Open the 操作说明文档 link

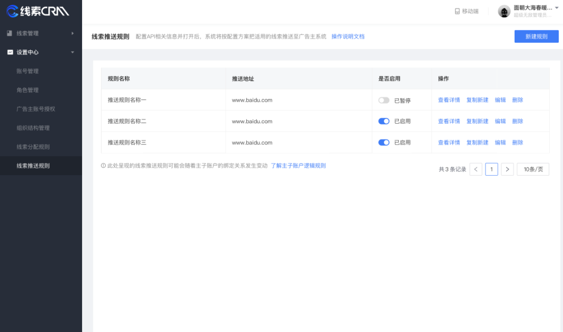point(350,36)
